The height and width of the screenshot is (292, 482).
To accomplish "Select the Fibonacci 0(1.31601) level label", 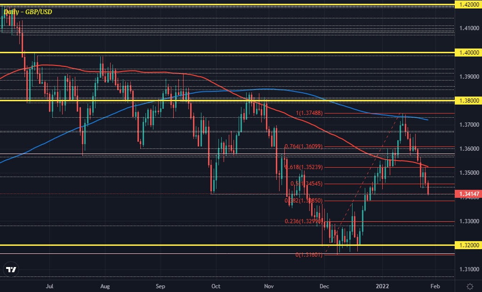I will 309,255.
